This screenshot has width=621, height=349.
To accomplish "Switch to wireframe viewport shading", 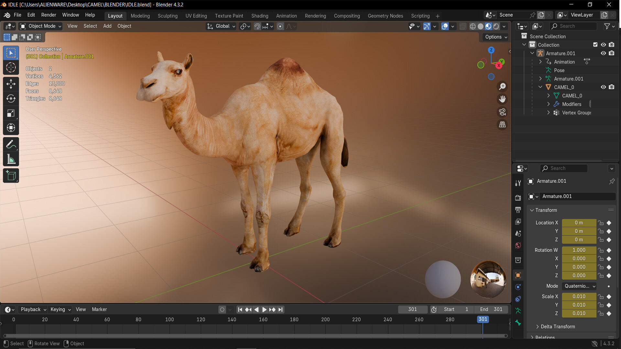I will tap(473, 26).
